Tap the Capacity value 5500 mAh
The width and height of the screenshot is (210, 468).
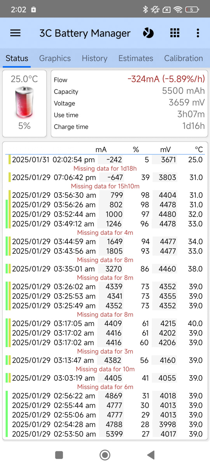(x=183, y=91)
